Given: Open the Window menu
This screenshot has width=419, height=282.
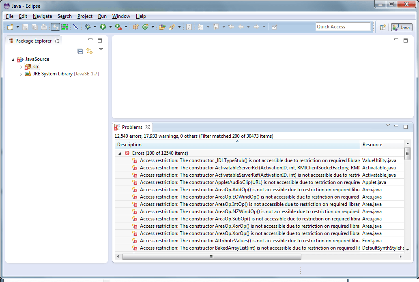Looking at the screenshot, I should click(x=121, y=16).
